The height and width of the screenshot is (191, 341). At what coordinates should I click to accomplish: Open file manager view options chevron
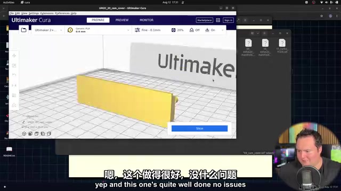[258, 33]
